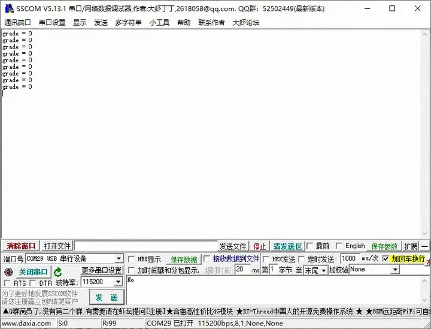Click the 保存数据 save data button
Image resolution: width=431 pixels, height=329 pixels.
pyautogui.click(x=184, y=259)
